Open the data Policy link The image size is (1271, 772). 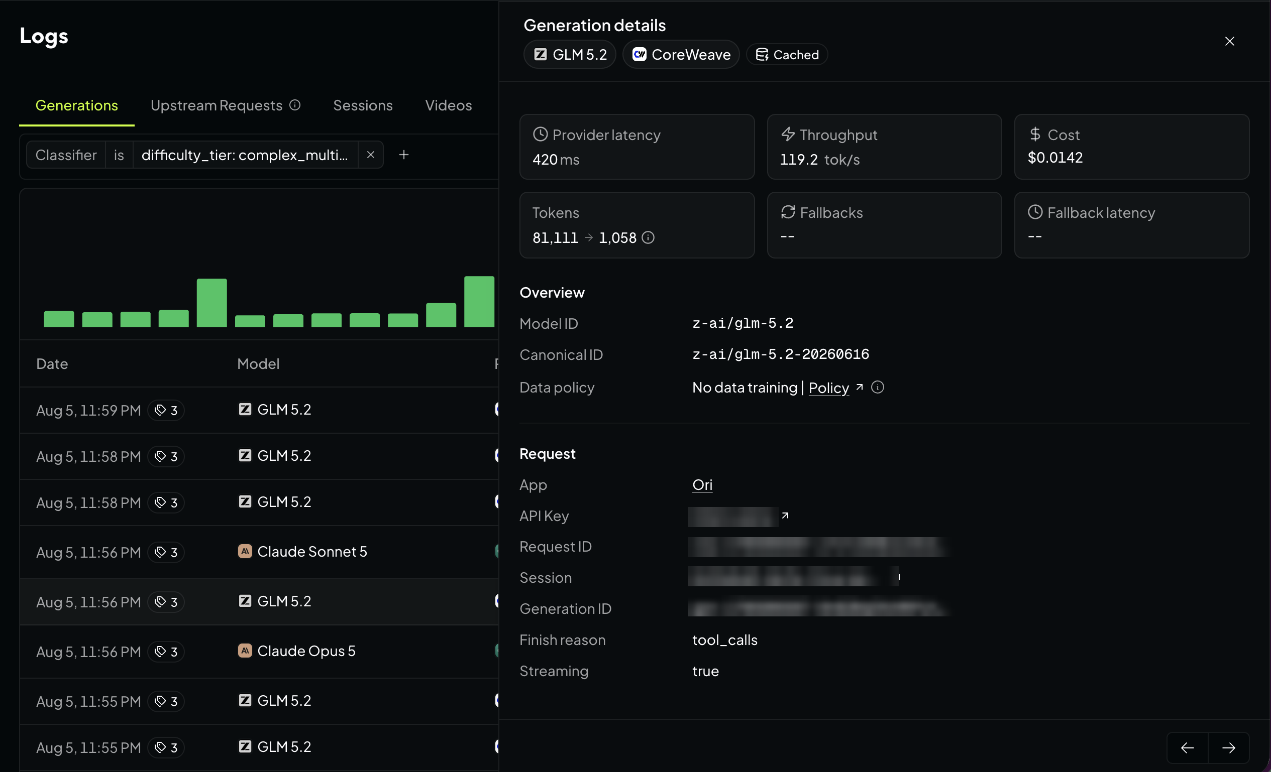(x=828, y=388)
